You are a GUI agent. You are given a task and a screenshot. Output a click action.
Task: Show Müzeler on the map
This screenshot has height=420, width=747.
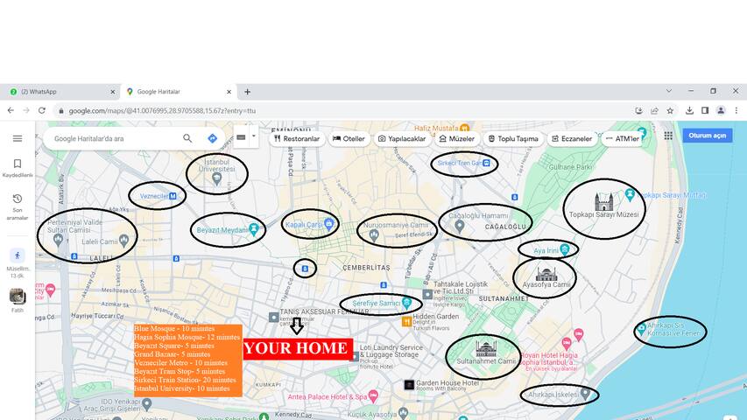pyautogui.click(x=456, y=138)
